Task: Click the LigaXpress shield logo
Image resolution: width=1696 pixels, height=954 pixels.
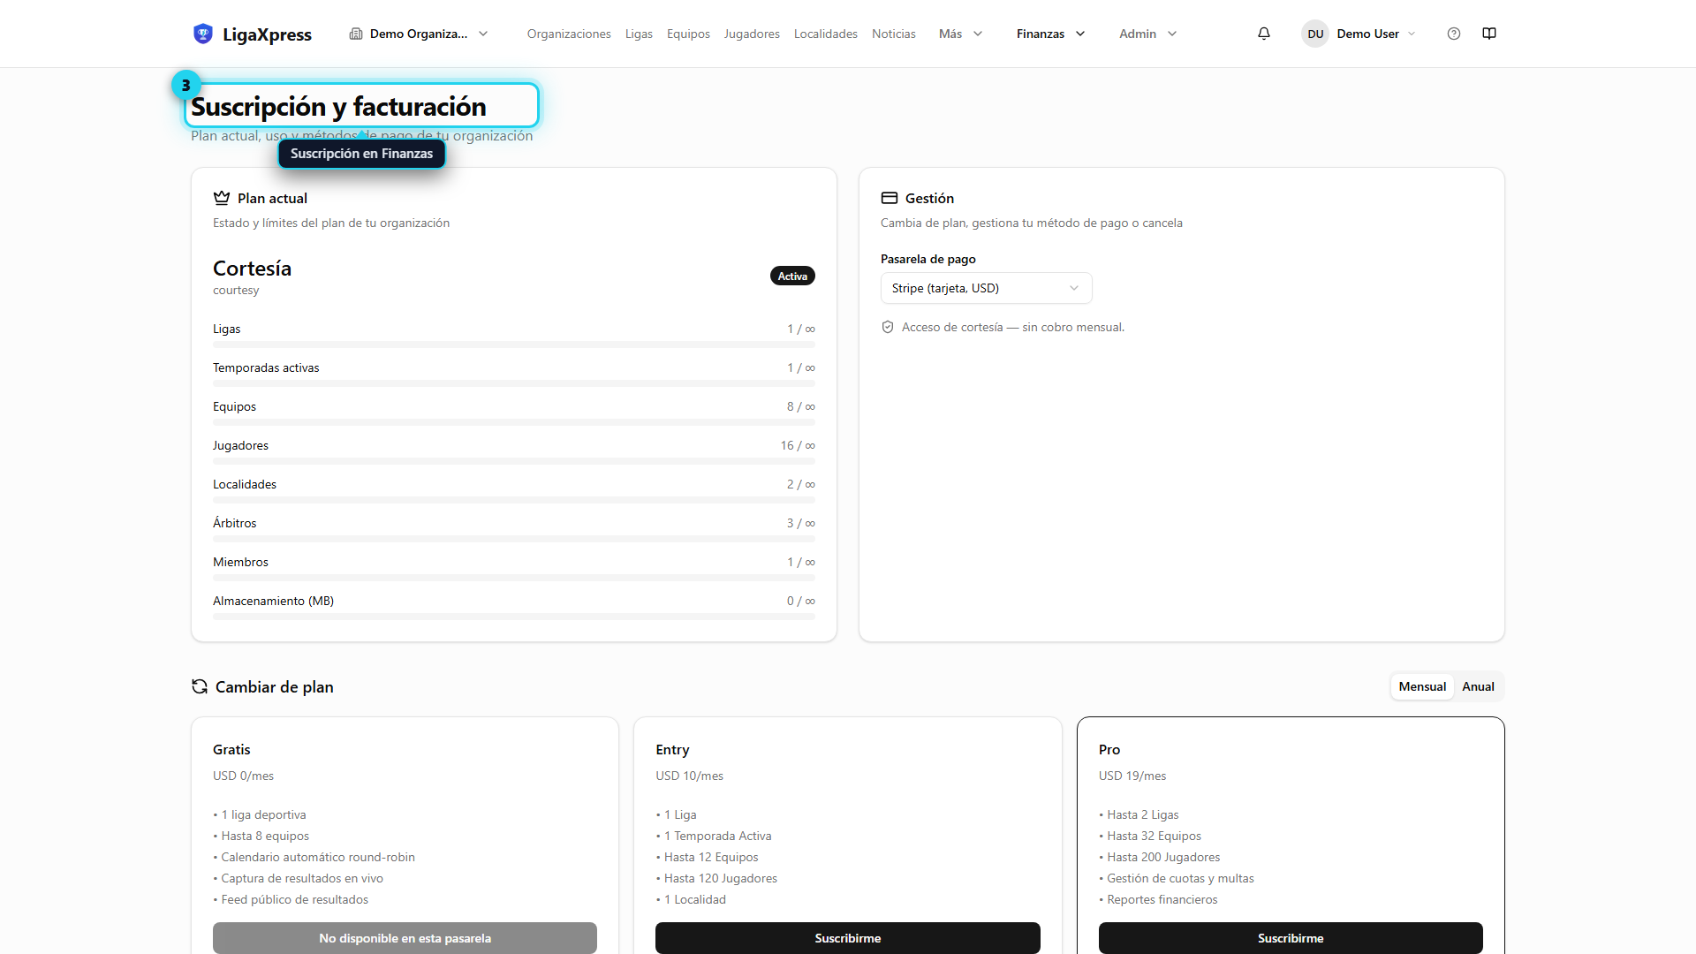Action: coord(203,34)
